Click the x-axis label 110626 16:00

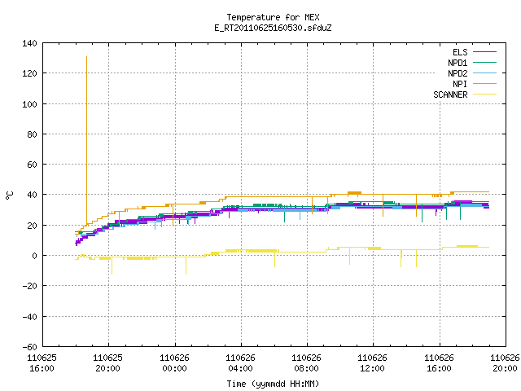[x=439, y=363]
